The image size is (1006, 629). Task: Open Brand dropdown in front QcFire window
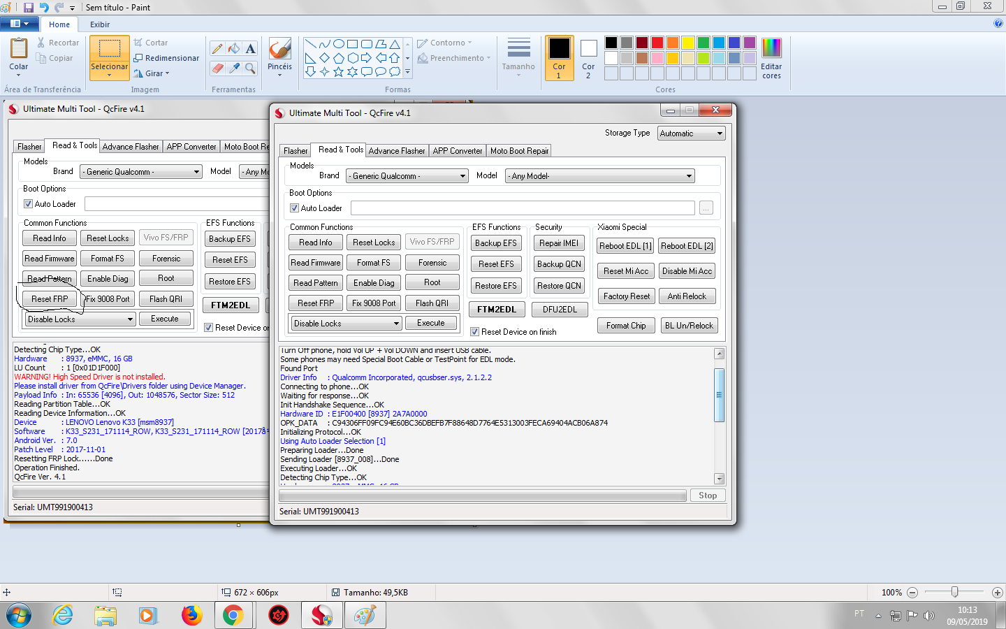(409, 176)
